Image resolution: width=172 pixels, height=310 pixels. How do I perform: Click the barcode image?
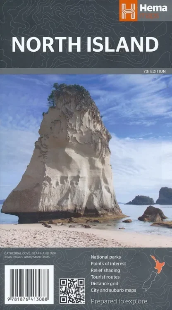click(29, 283)
